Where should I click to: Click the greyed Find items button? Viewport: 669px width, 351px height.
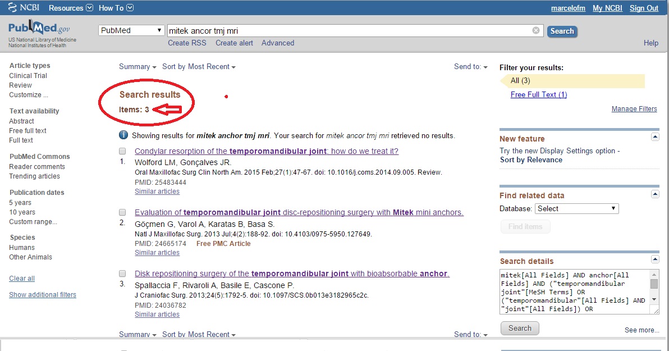click(x=525, y=226)
